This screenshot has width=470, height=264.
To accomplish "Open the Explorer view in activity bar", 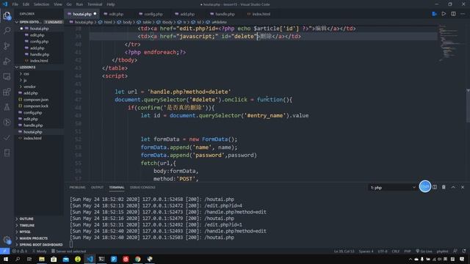I will tap(7, 15).
